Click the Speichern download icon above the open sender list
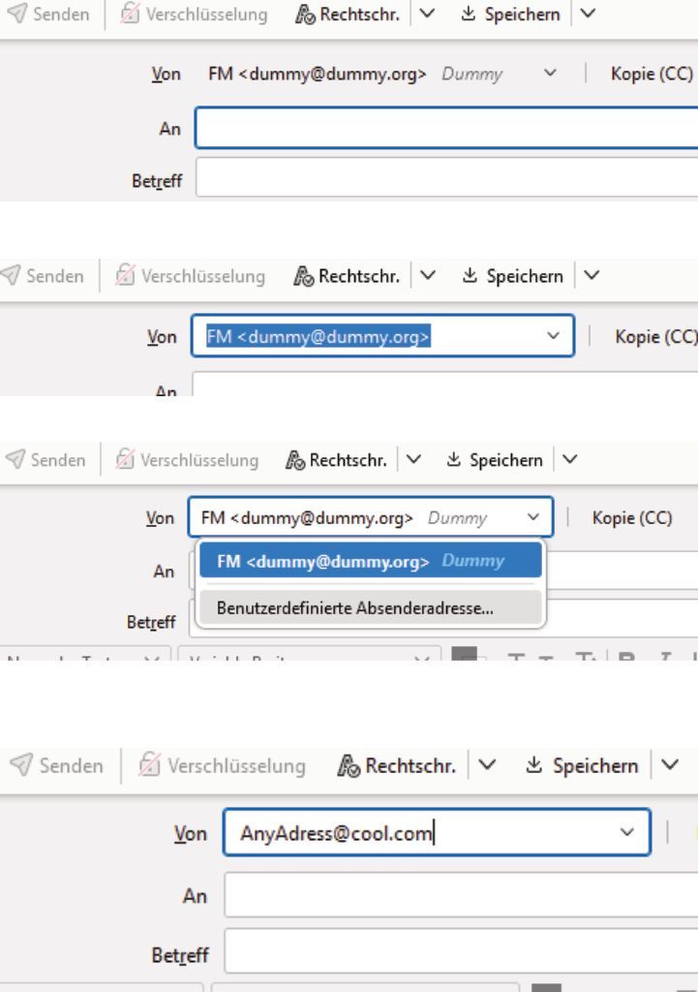Screen dimensions: 698x992 click(452, 461)
